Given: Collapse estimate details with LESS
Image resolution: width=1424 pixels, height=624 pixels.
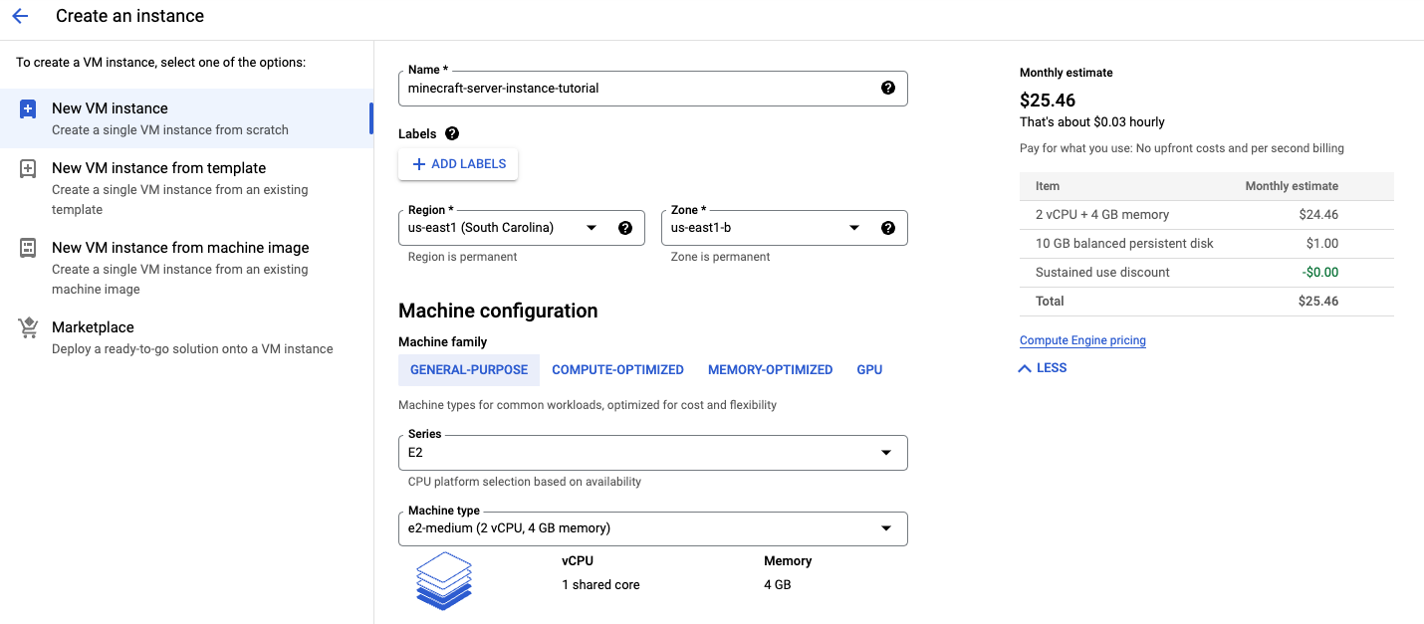Looking at the screenshot, I should [1043, 368].
